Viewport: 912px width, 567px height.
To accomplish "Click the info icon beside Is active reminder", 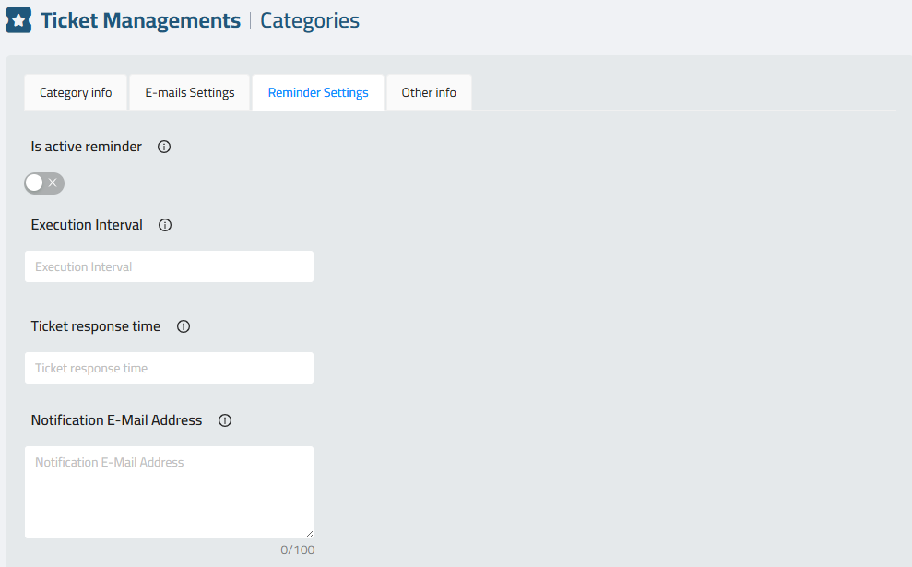I will click(x=164, y=147).
